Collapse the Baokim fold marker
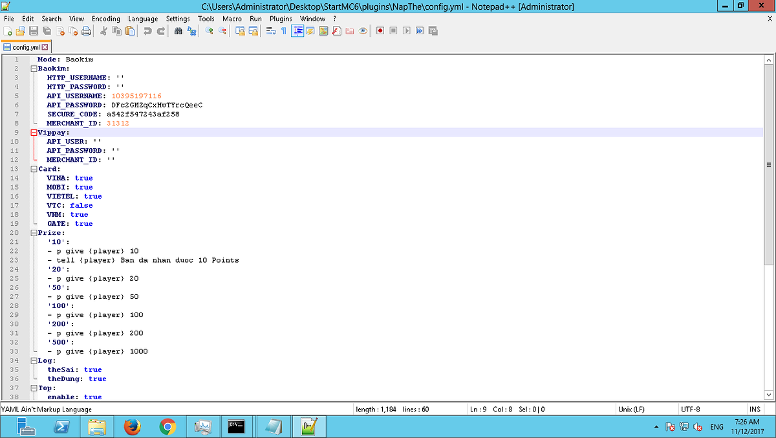Image resolution: width=776 pixels, height=438 pixels. 33,68
